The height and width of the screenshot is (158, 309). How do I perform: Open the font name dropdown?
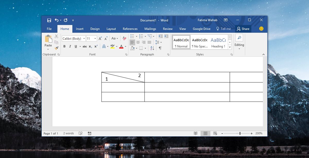coord(84,38)
